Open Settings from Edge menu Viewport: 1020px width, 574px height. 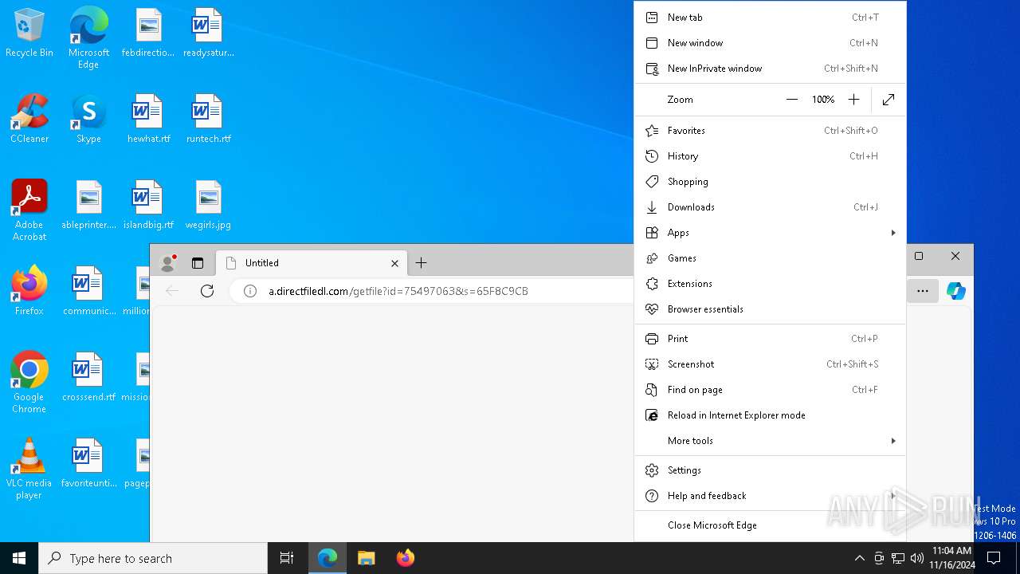point(770,470)
